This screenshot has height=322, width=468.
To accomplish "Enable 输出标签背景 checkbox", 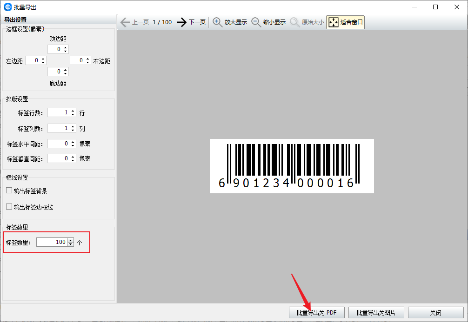I will [x=9, y=191].
